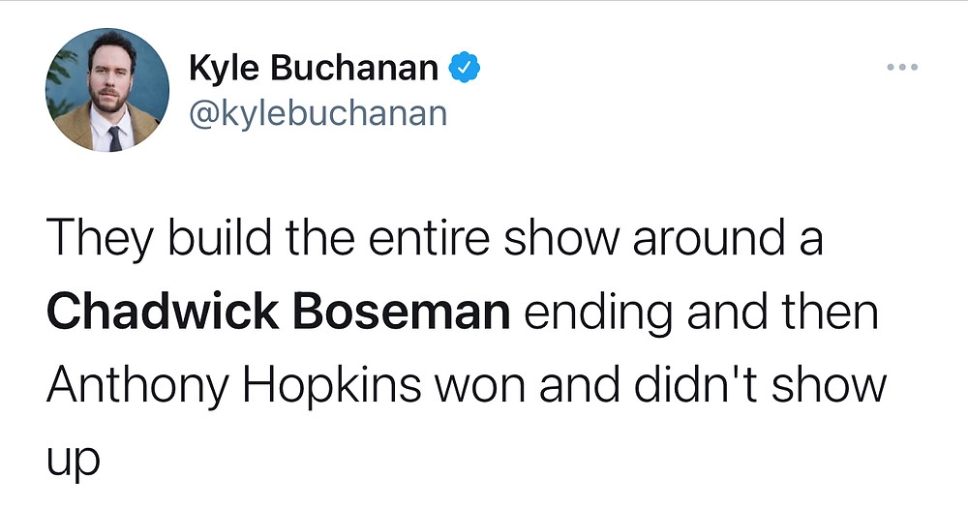Click the word "won" in the tweet
Screen dimensions: 968x508
(x=480, y=389)
